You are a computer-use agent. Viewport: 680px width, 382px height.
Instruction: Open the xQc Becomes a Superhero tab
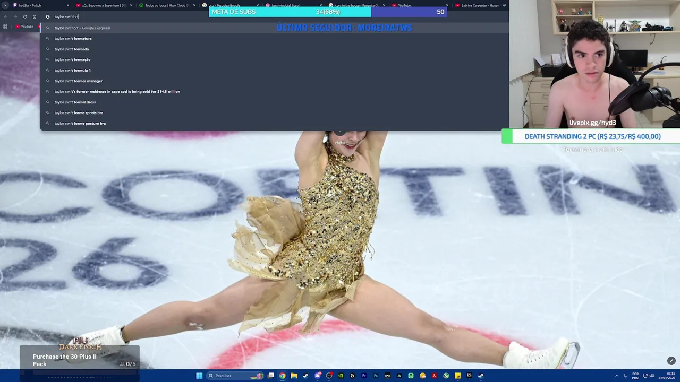pyautogui.click(x=104, y=5)
